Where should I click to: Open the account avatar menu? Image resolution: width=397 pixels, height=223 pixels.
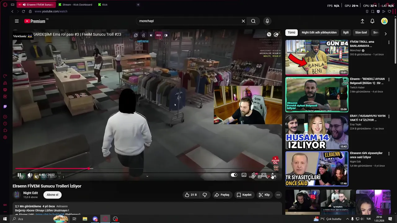(x=384, y=21)
